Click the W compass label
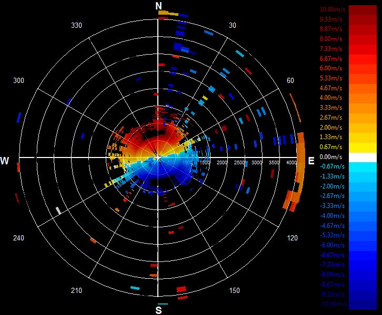Viewport: 382px width, 315px height. [x=5, y=161]
